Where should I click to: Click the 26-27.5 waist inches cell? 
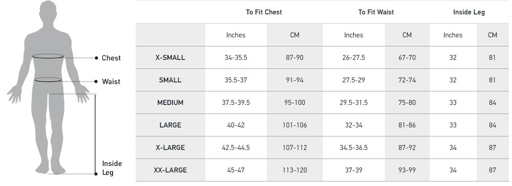(x=353, y=58)
